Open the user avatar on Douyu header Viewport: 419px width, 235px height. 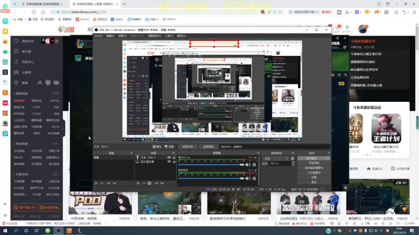pos(362,29)
